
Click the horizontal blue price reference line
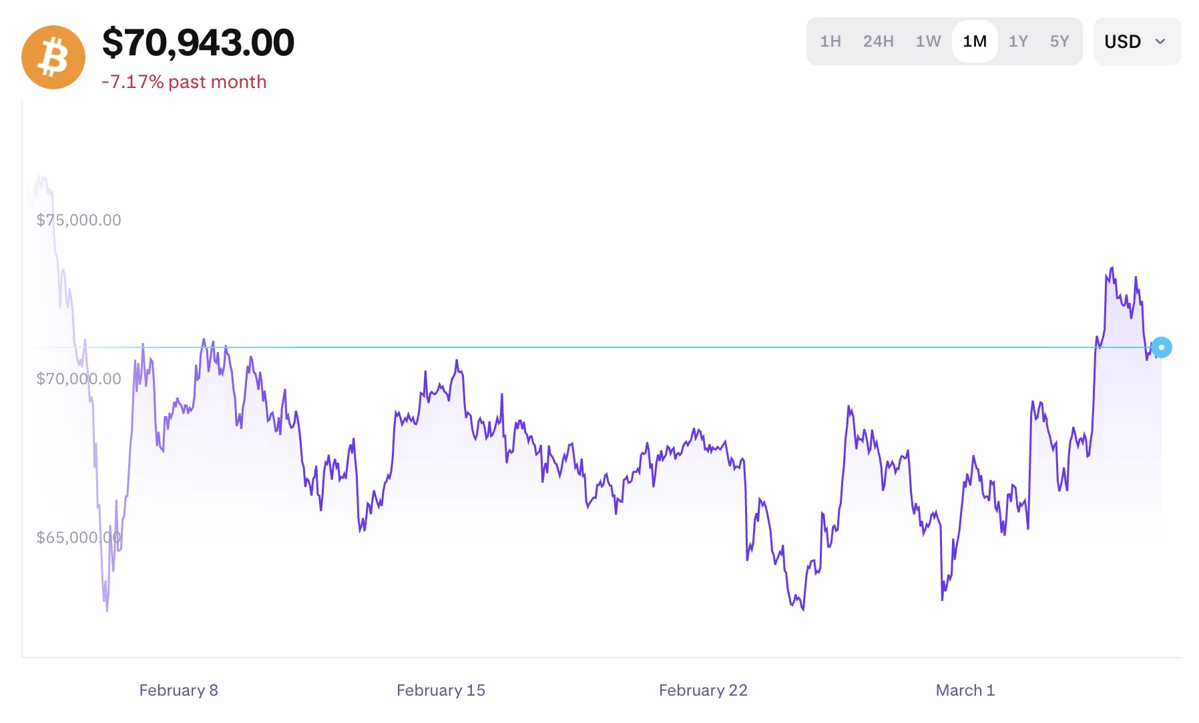pyautogui.click(x=601, y=347)
